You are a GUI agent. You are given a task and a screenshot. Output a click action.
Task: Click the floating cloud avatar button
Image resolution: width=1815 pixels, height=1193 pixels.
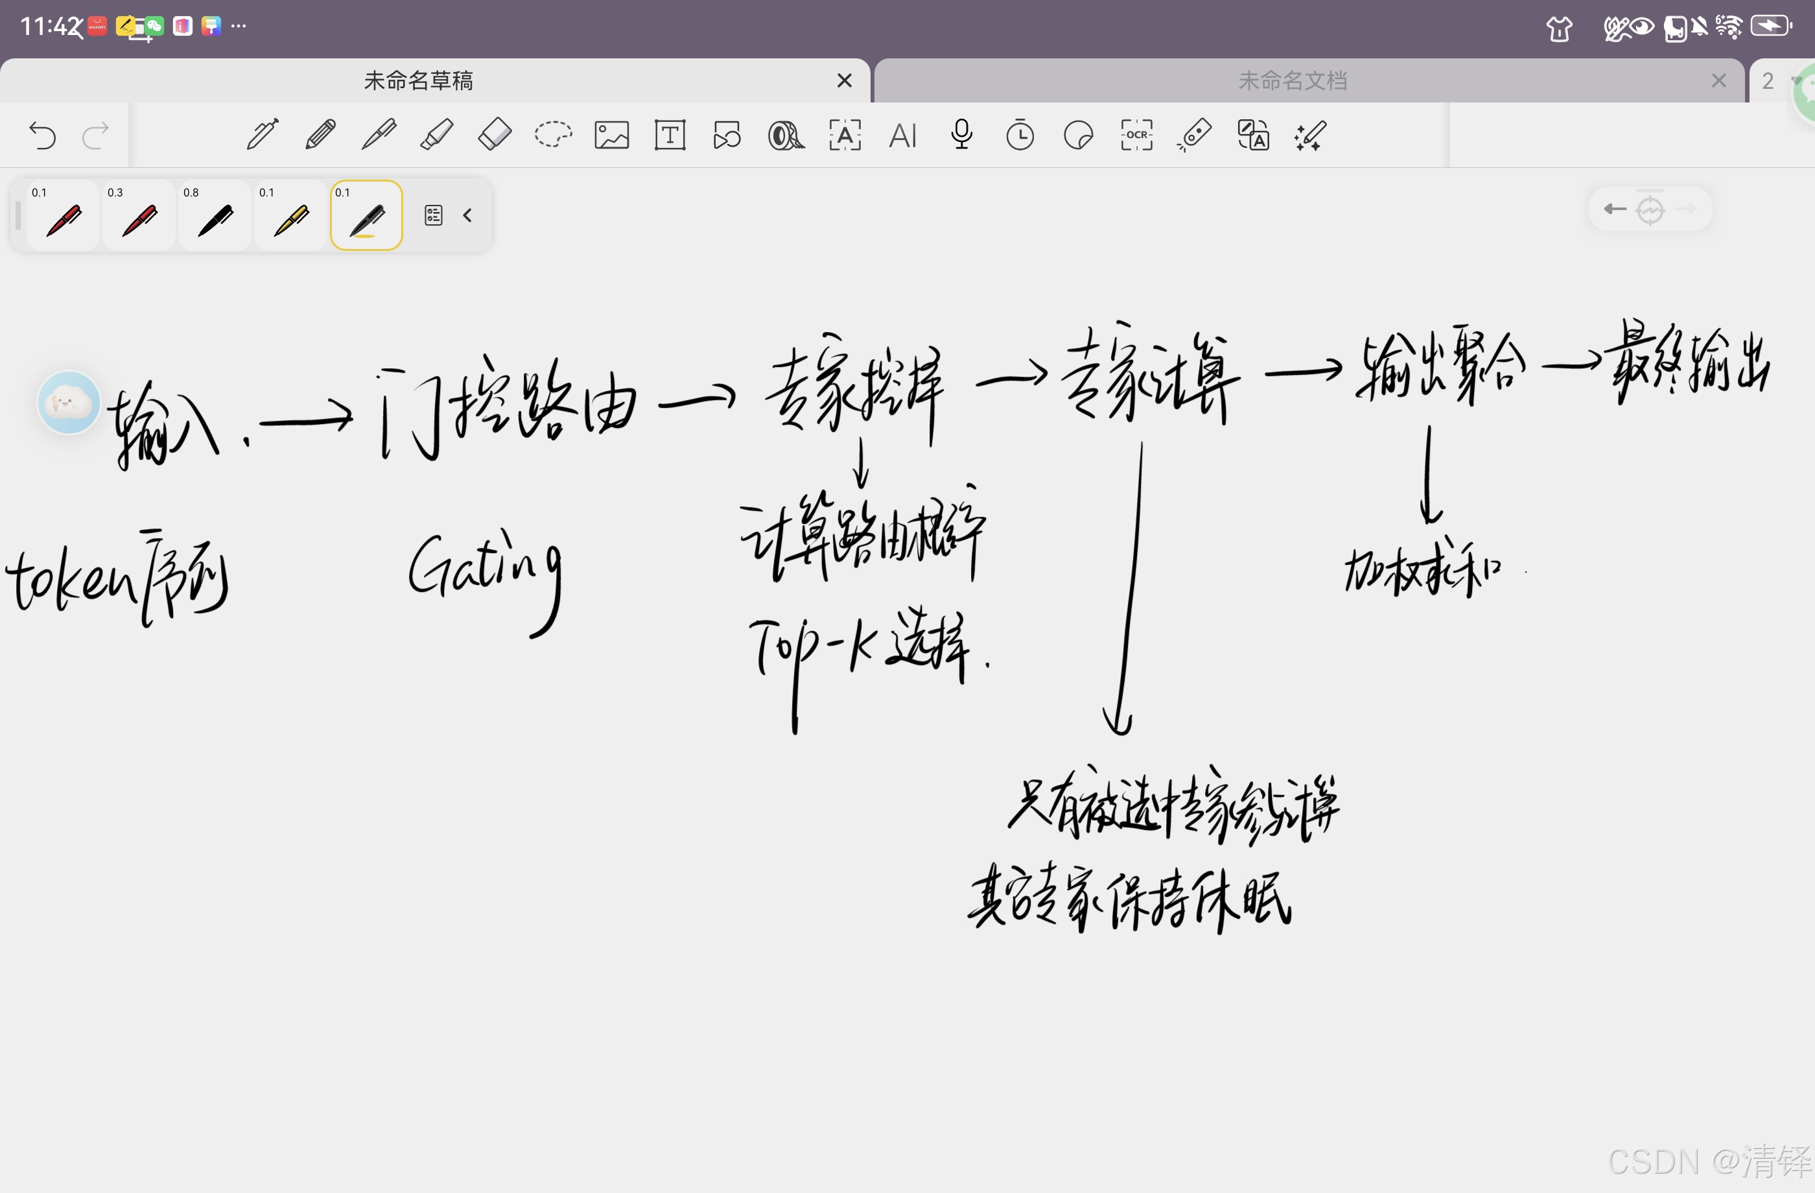(69, 403)
